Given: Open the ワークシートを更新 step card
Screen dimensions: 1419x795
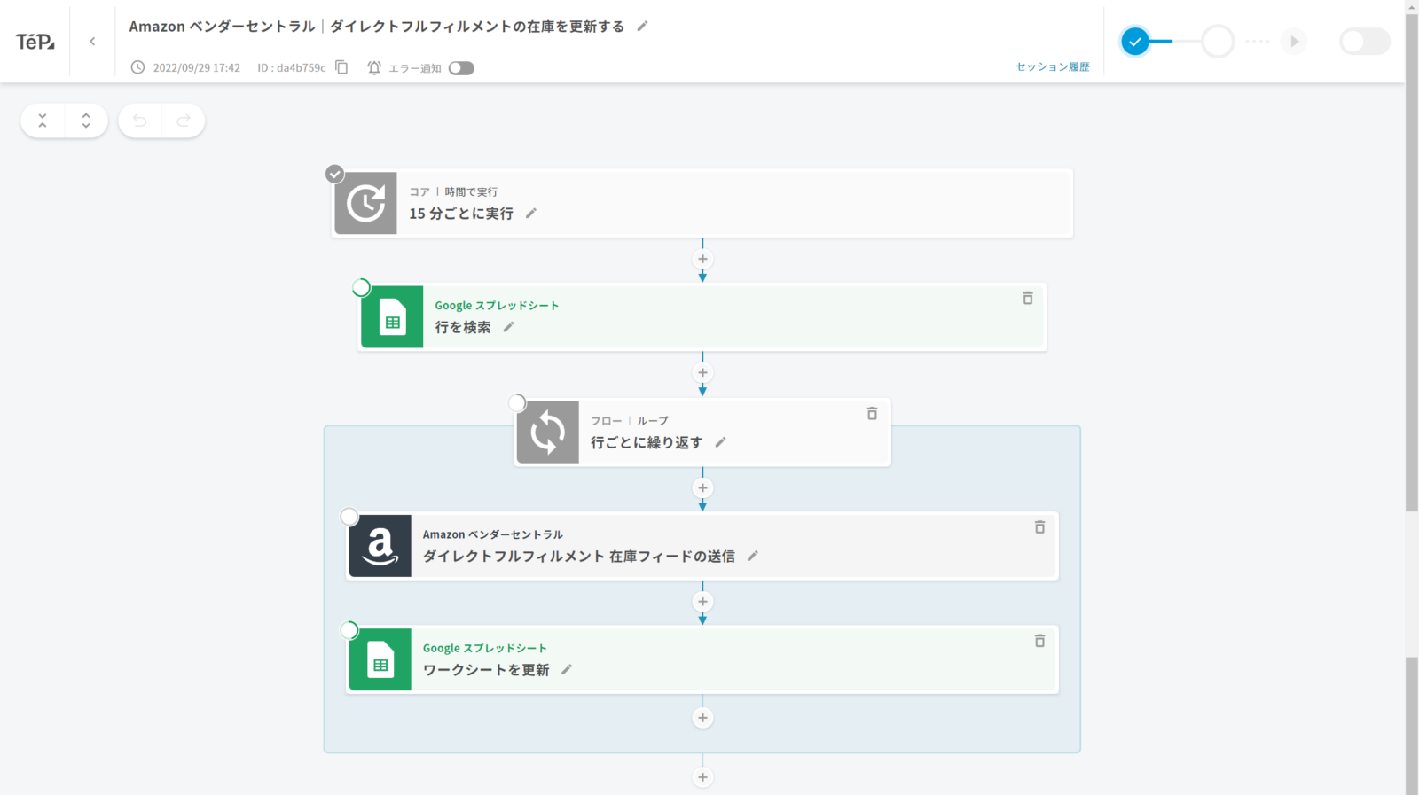Looking at the screenshot, I should 702,659.
